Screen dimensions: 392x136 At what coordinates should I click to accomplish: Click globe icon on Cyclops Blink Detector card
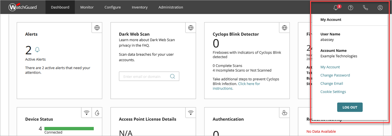point(284,28)
